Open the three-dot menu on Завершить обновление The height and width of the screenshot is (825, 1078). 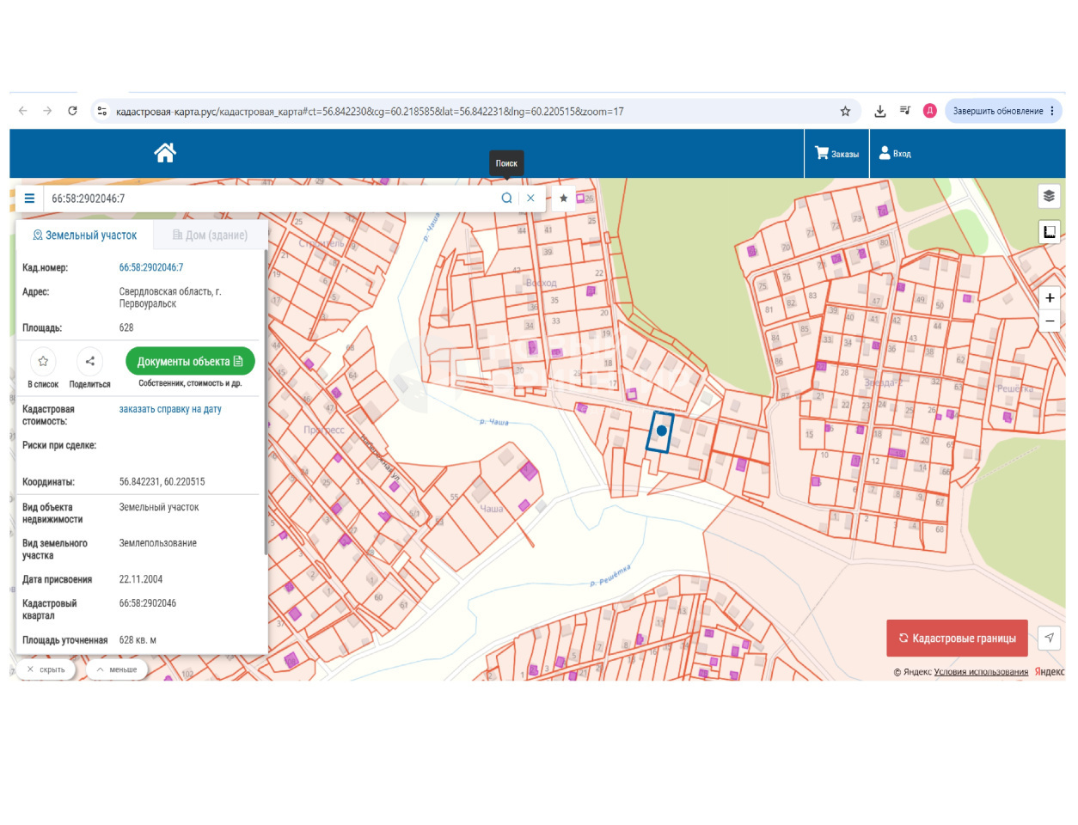pos(1052,111)
